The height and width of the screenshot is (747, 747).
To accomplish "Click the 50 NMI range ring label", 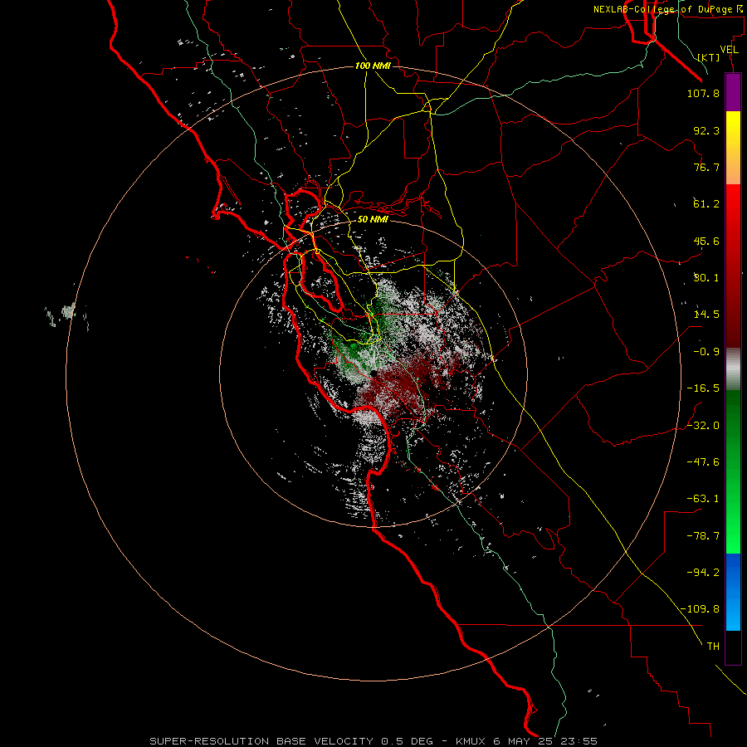I will coord(373,219).
